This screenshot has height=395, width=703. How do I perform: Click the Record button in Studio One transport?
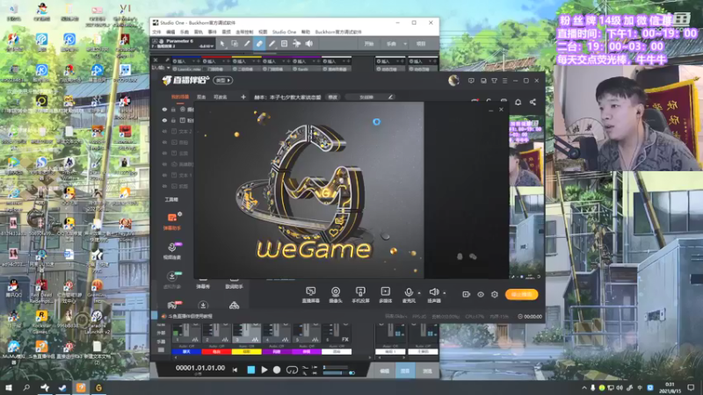pos(277,370)
